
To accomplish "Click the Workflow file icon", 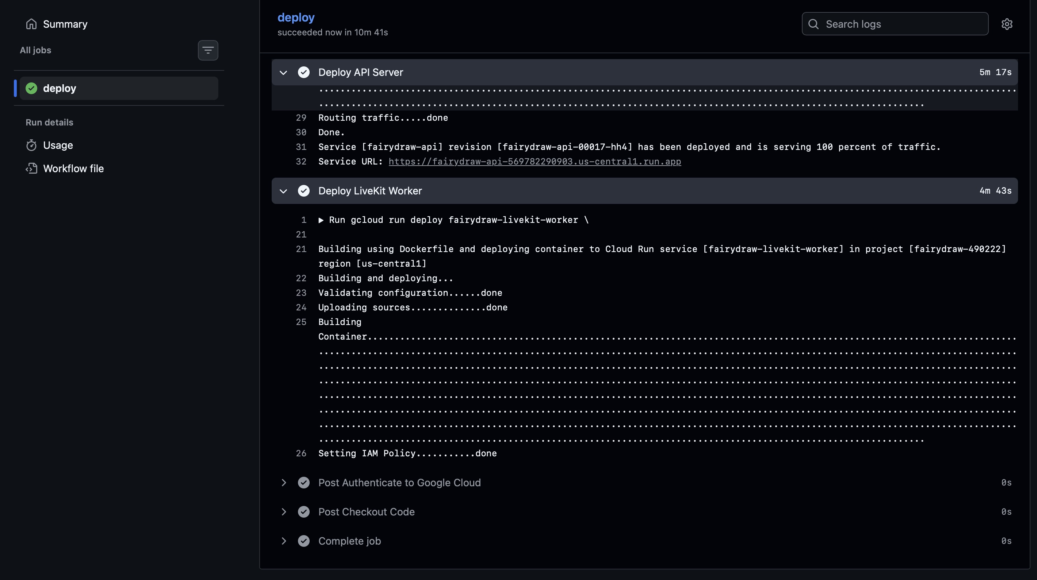I will coord(31,169).
